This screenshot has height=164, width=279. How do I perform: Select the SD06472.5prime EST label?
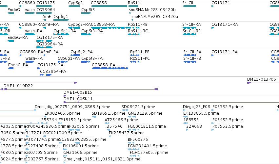[x=138, y=107]
